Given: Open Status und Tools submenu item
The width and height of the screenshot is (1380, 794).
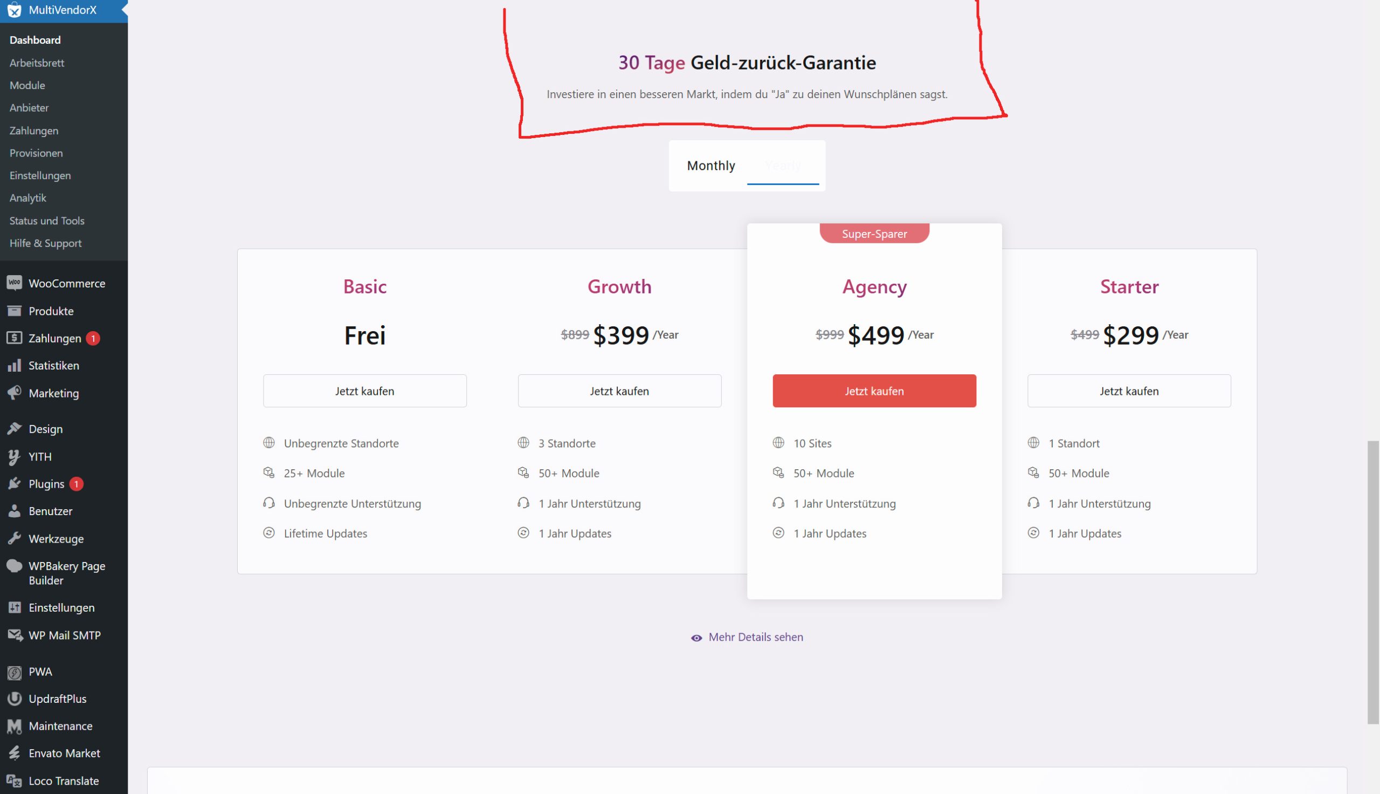Looking at the screenshot, I should coord(47,221).
